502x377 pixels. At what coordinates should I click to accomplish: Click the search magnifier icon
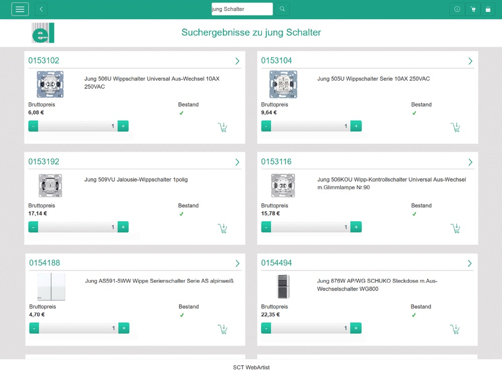point(282,9)
